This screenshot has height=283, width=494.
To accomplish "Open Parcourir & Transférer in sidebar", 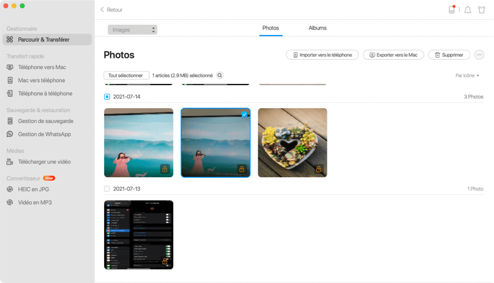I will pos(47,40).
